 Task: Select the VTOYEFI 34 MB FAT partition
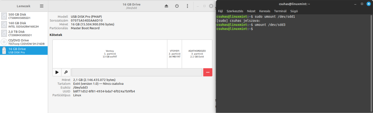click(x=175, y=54)
